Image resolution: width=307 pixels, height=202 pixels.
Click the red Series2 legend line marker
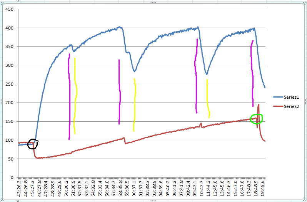click(278, 106)
